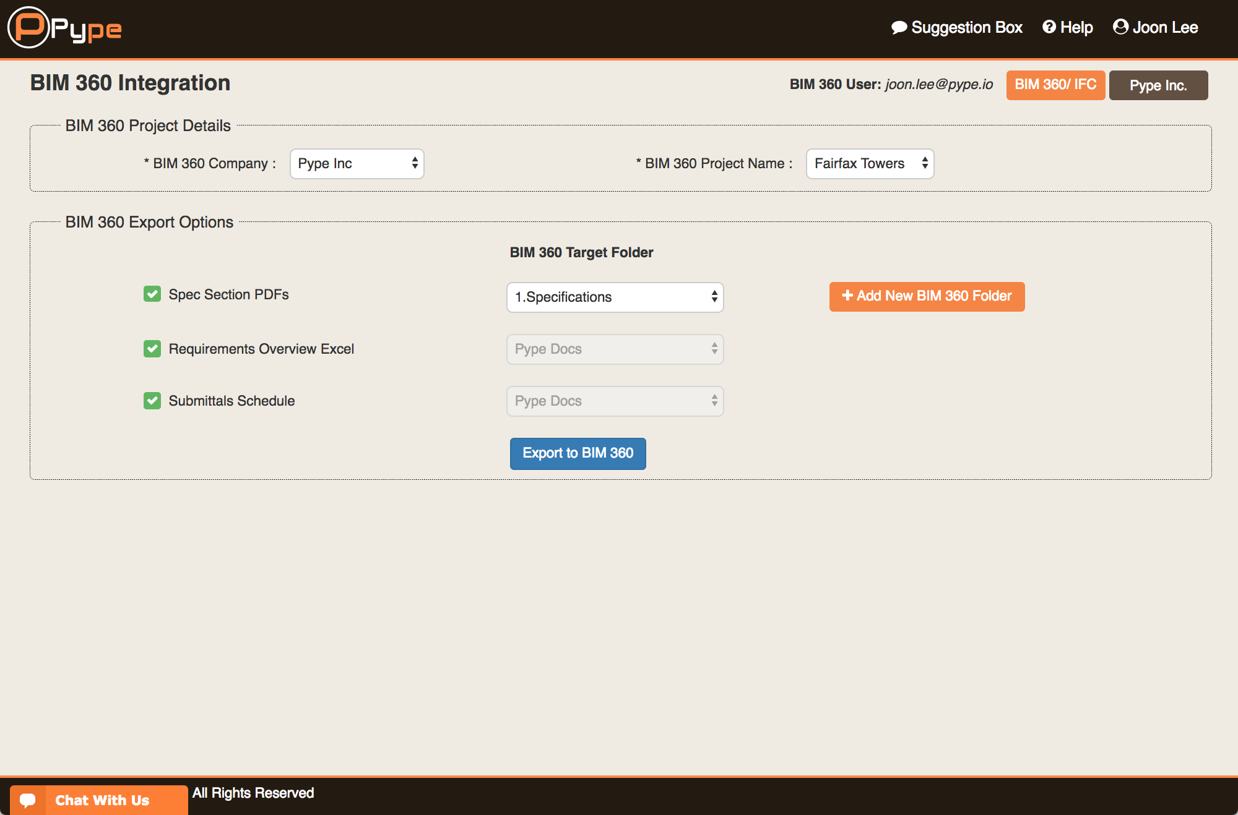1238x815 pixels.
Task: Open the BIM 360 Project Name dropdown
Action: click(870, 164)
